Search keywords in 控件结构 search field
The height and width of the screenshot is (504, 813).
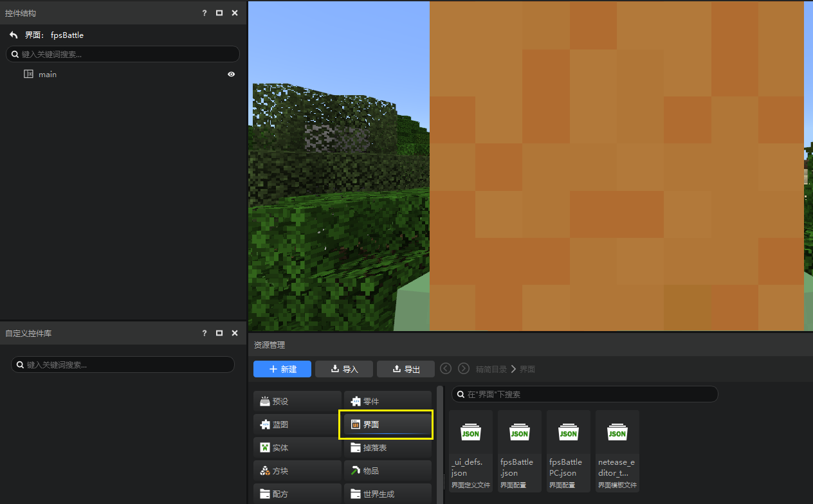[x=123, y=54]
